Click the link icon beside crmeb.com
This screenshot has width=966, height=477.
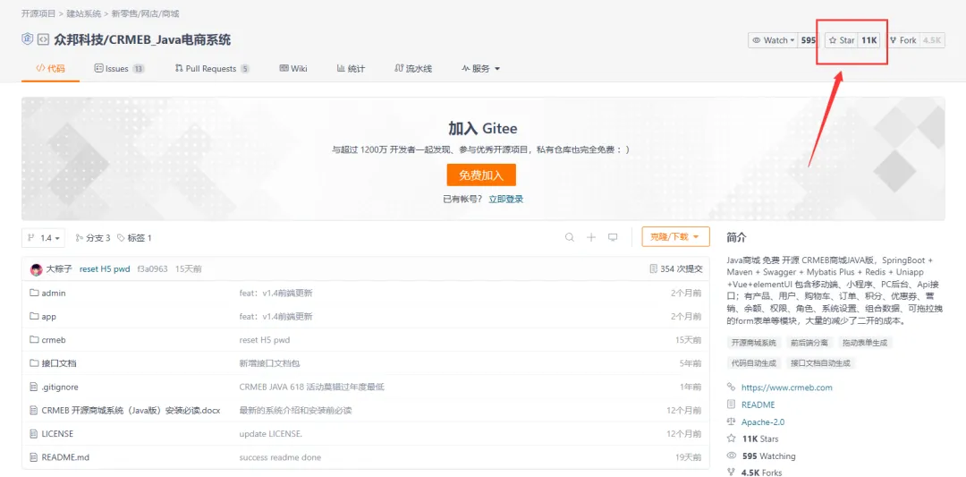732,387
